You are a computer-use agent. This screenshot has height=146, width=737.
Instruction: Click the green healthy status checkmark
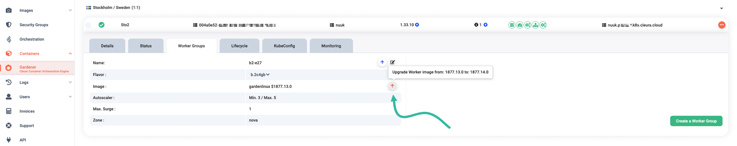[101, 25]
